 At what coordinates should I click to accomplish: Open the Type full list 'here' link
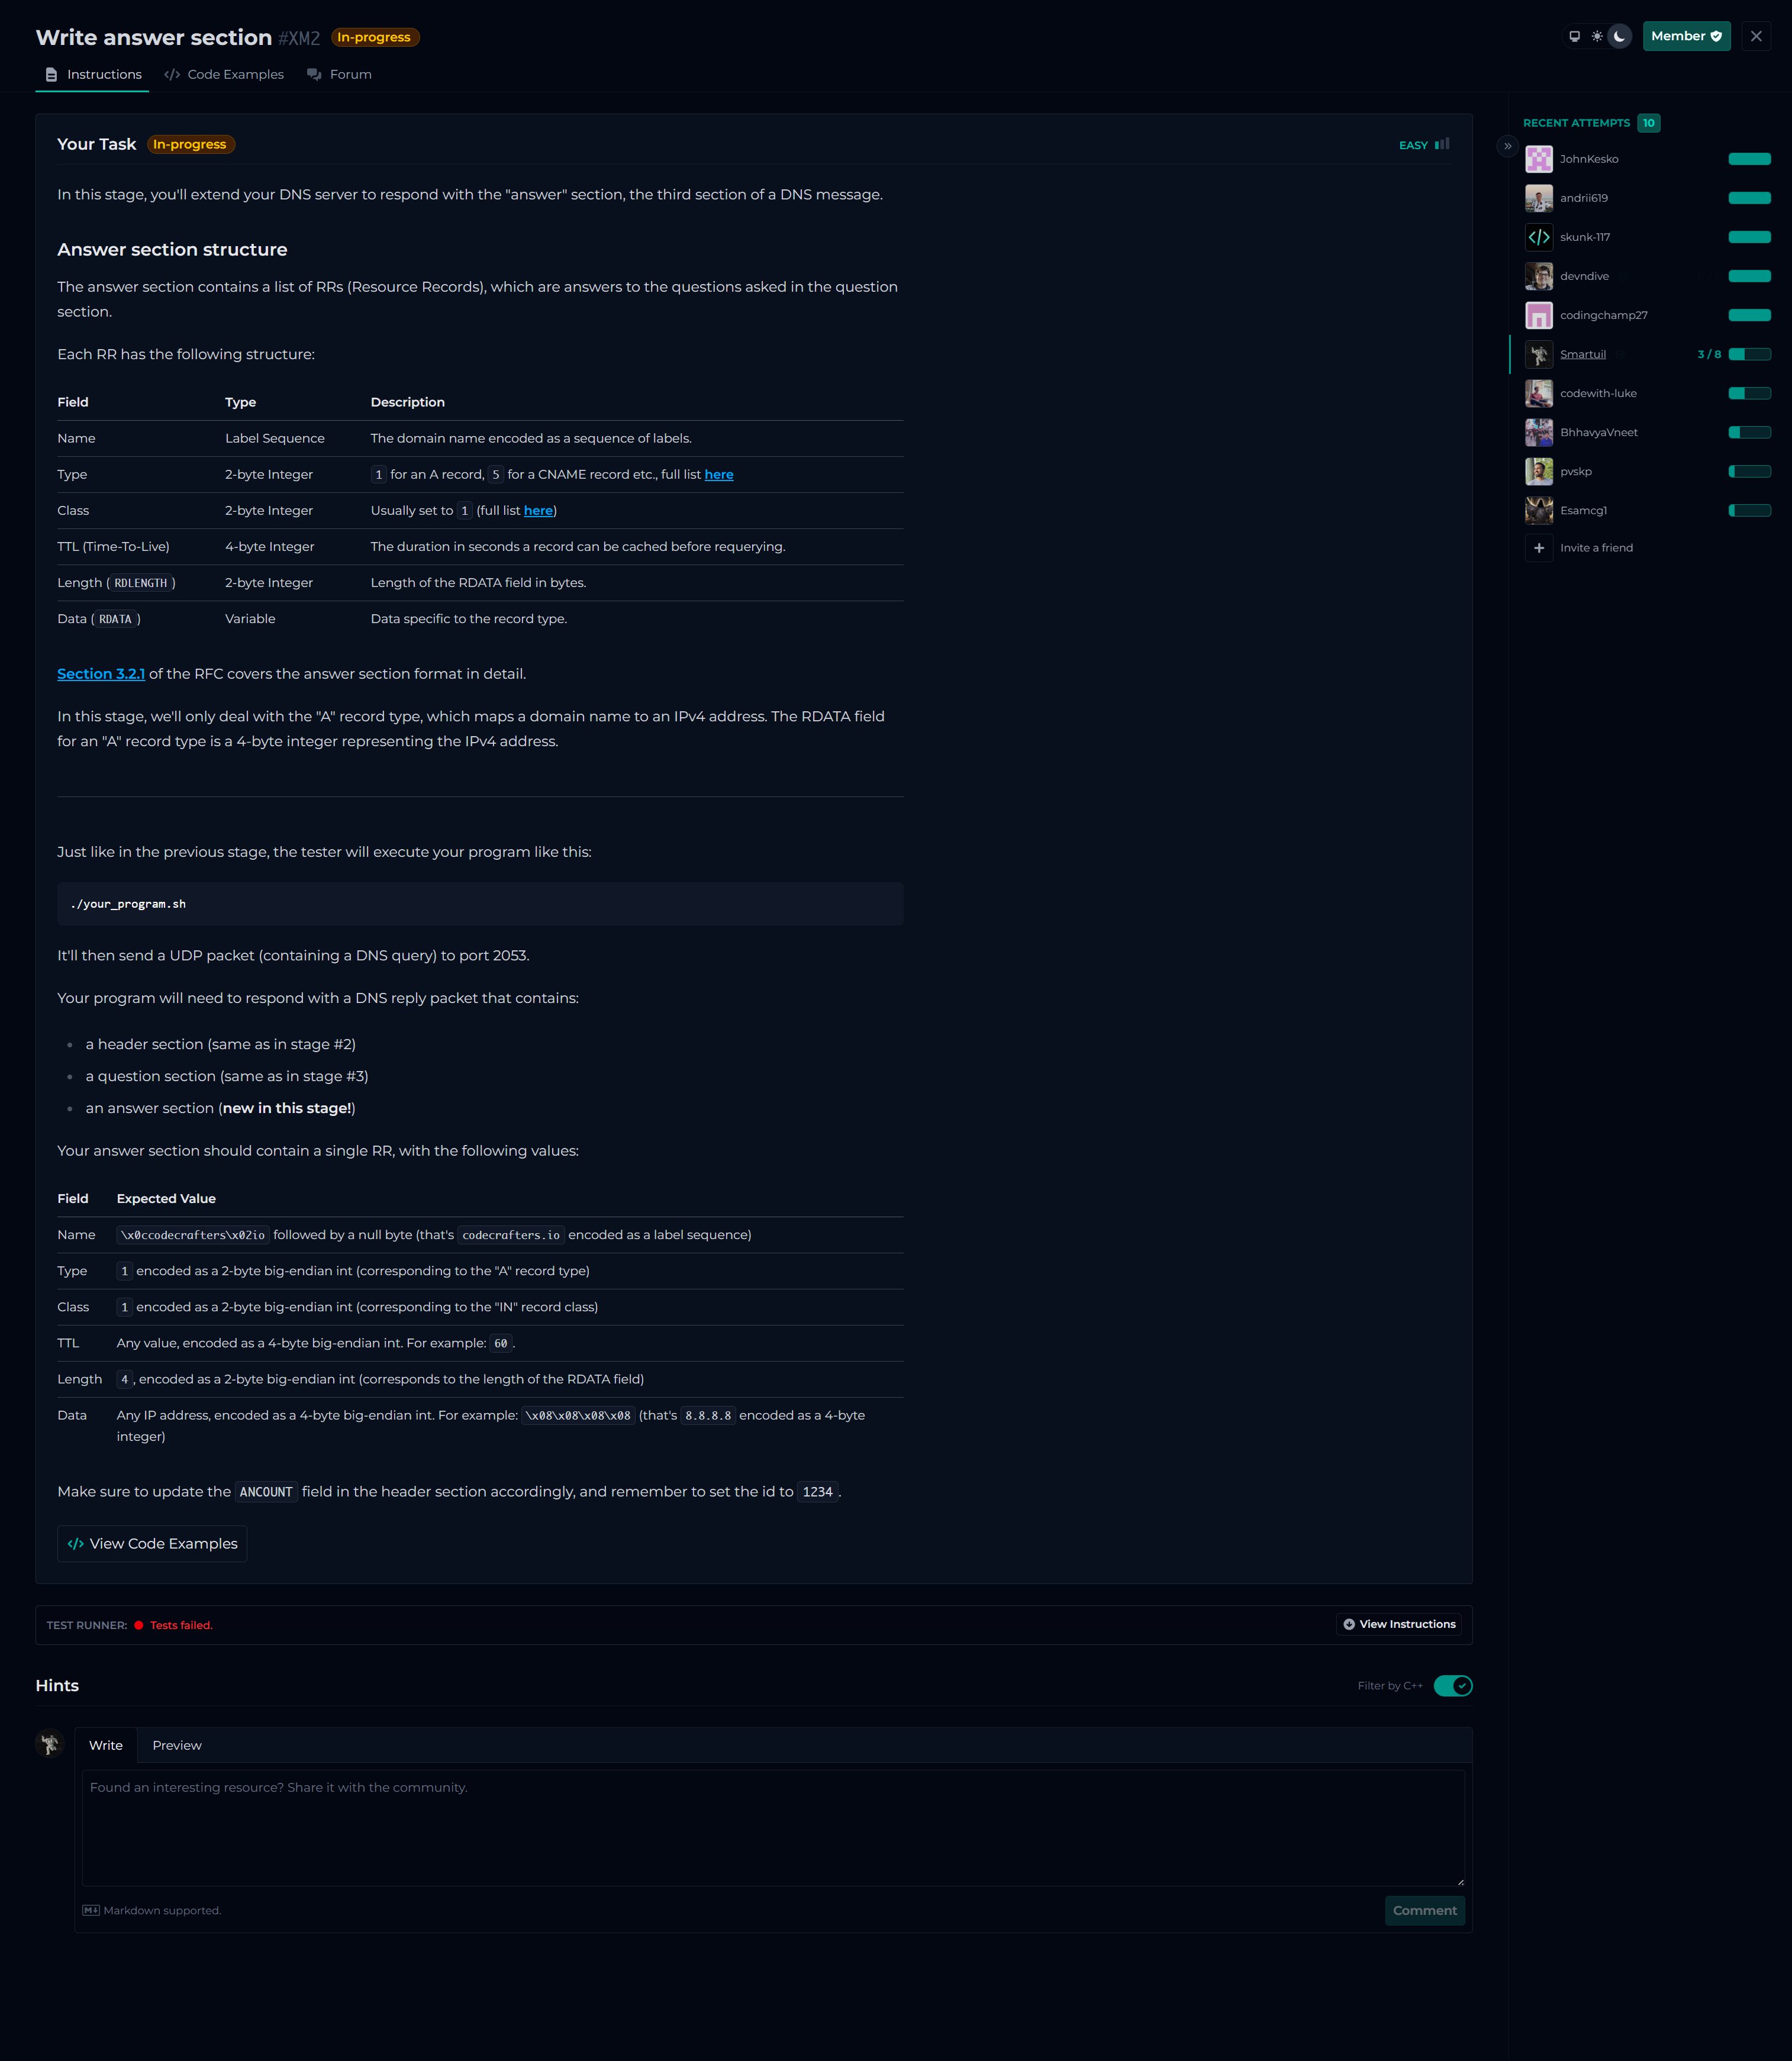[x=718, y=475]
